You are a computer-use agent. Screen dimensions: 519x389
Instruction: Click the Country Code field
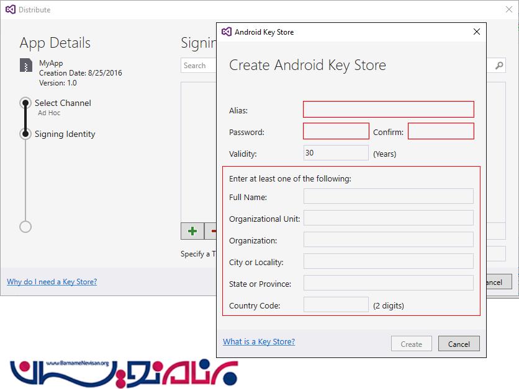click(336, 305)
